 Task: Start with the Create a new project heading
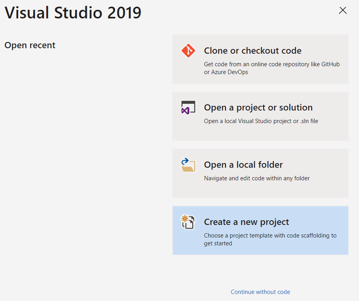246,222
